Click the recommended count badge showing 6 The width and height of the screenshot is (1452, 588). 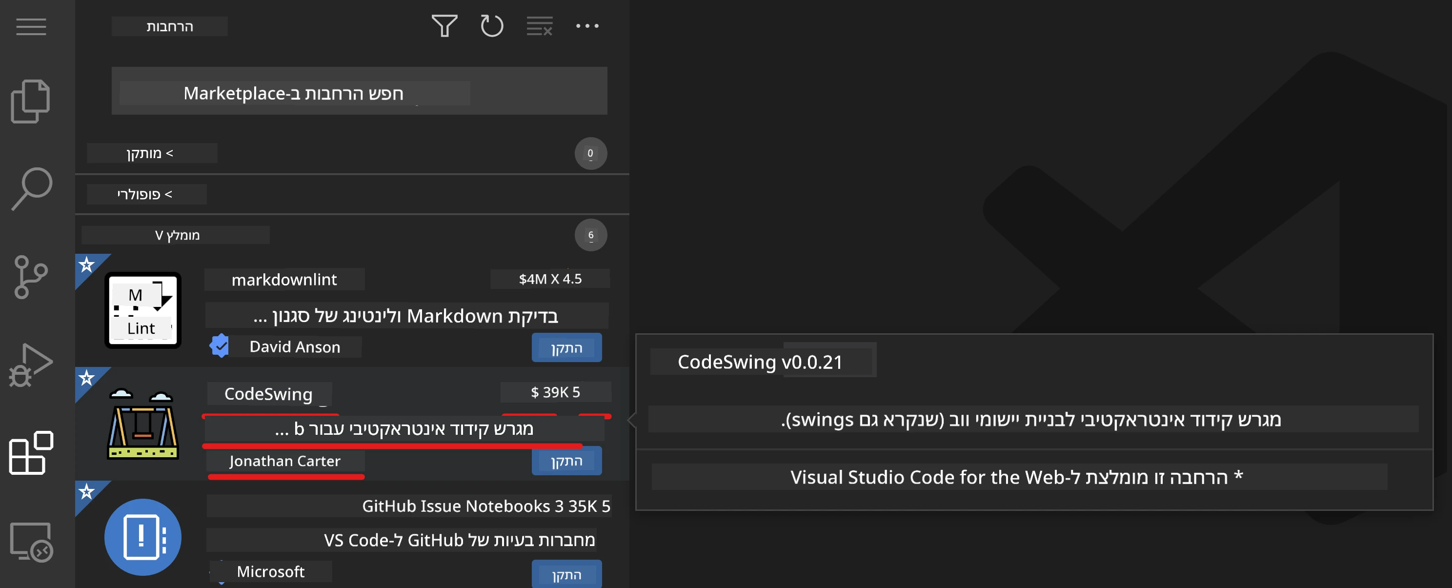(x=591, y=235)
